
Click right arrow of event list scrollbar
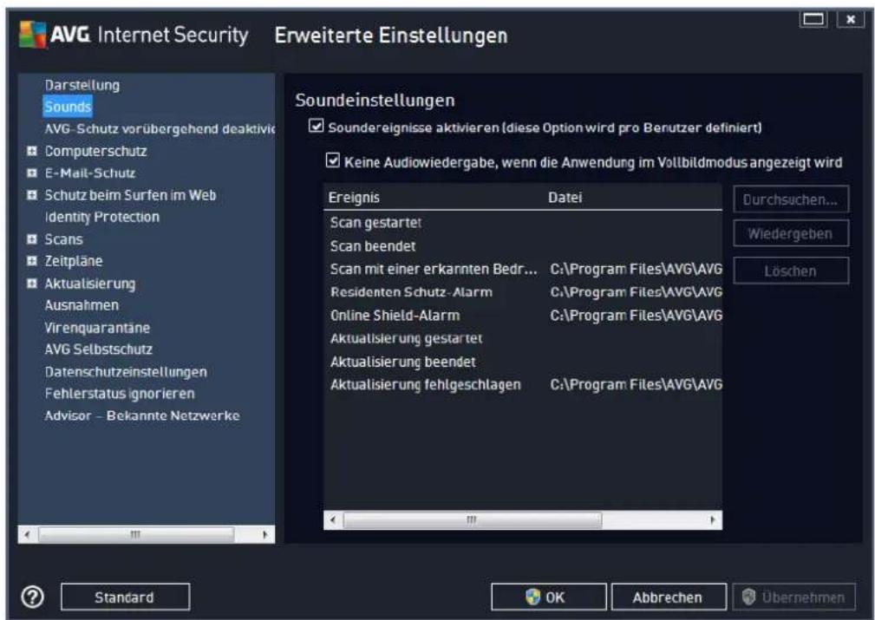[713, 520]
